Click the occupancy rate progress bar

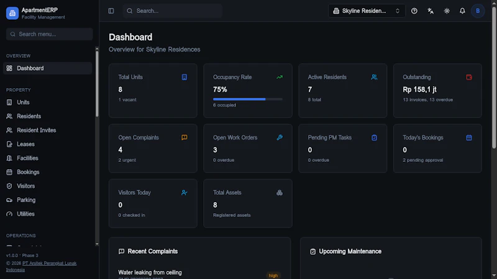coord(247,99)
